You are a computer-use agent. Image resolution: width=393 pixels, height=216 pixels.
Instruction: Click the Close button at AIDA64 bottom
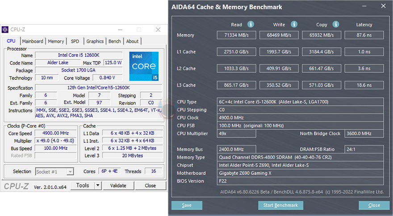pos(374,205)
